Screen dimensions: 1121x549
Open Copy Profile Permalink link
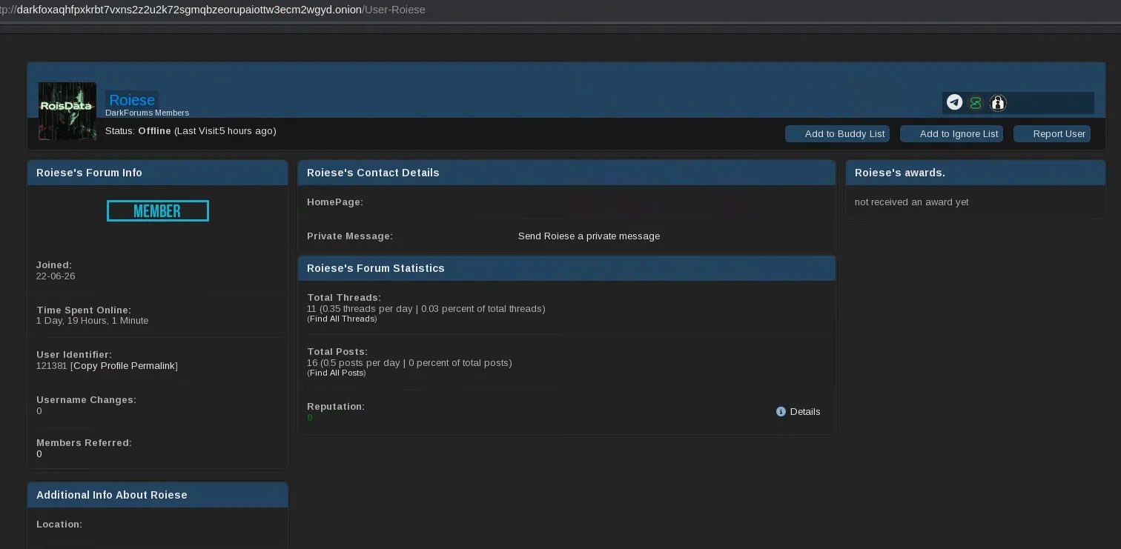coord(124,365)
